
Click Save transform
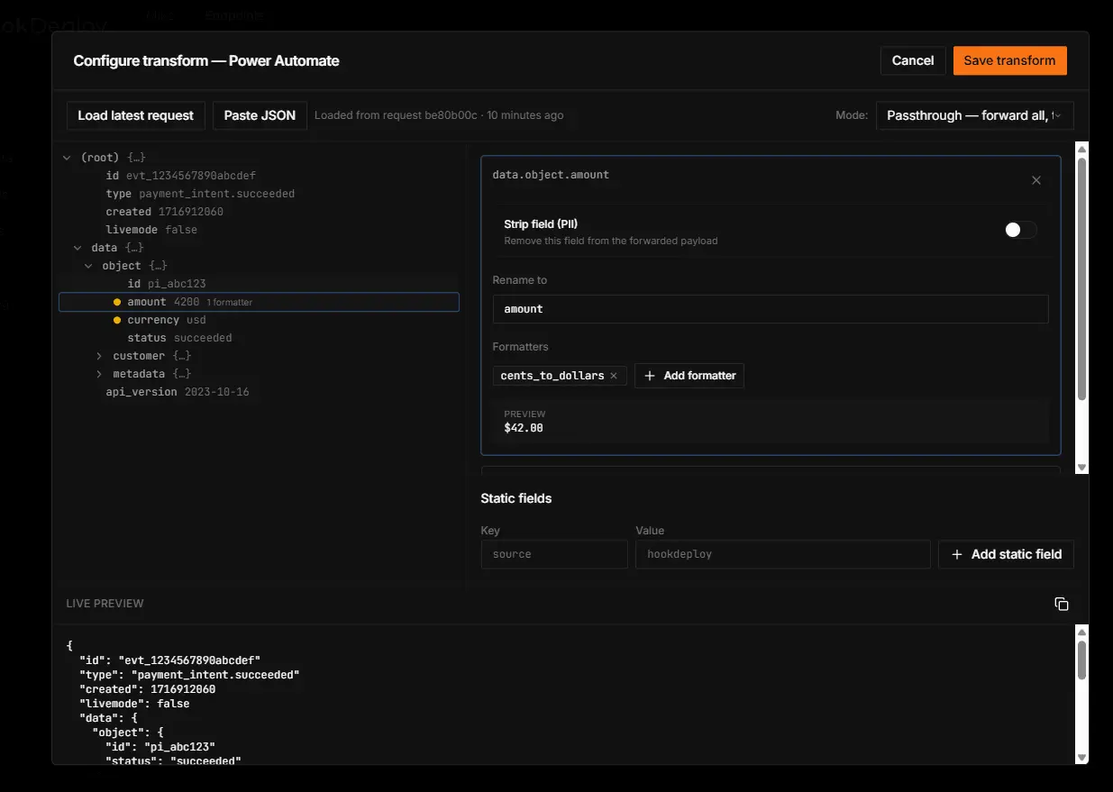pyautogui.click(x=1009, y=60)
